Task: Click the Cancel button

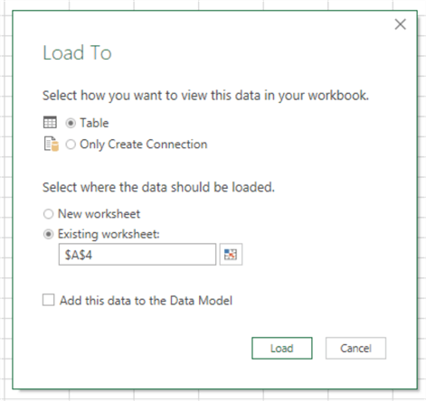Action: [x=355, y=349]
